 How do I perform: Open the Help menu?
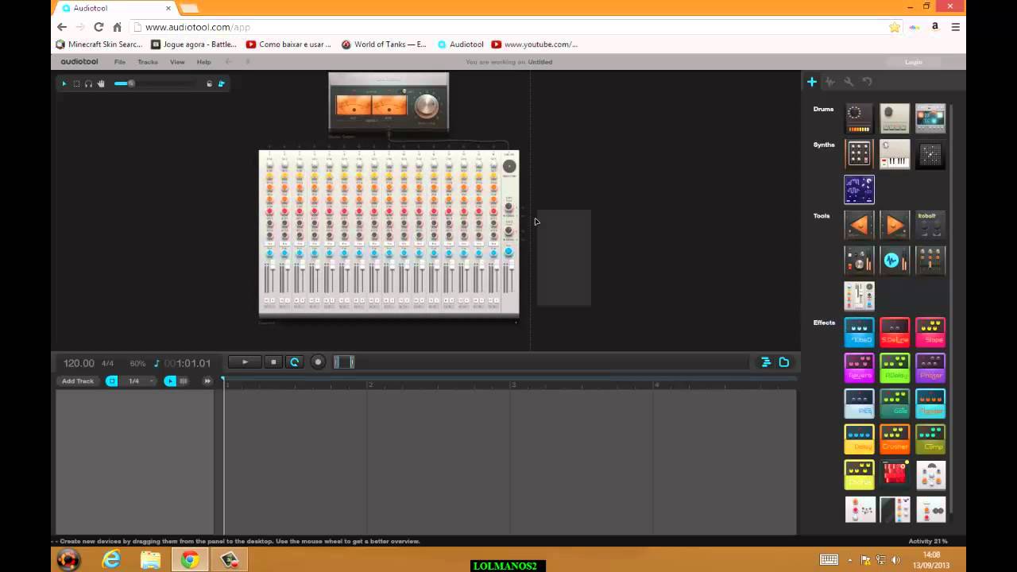click(x=204, y=62)
